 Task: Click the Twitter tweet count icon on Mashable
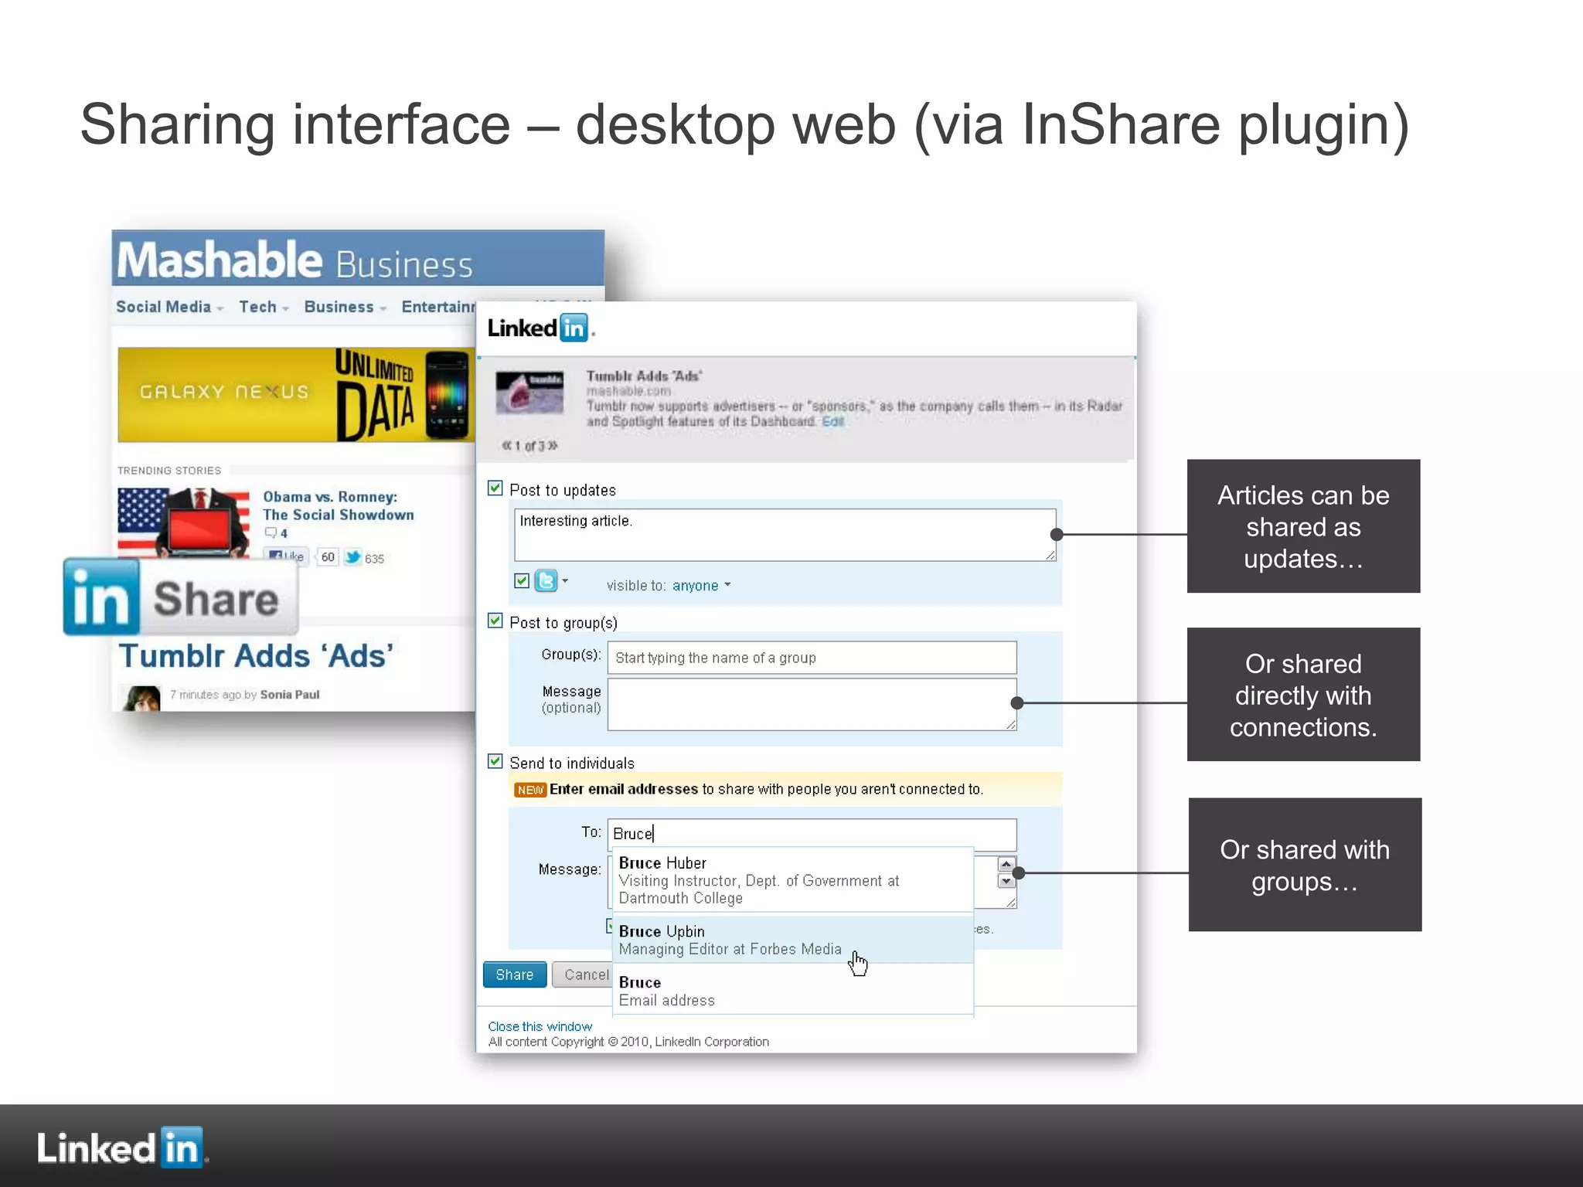pyautogui.click(x=353, y=557)
